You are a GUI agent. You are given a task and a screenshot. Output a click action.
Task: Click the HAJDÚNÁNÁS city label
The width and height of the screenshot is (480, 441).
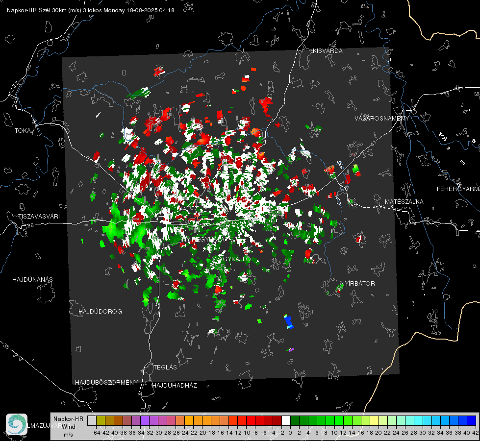(x=32, y=279)
